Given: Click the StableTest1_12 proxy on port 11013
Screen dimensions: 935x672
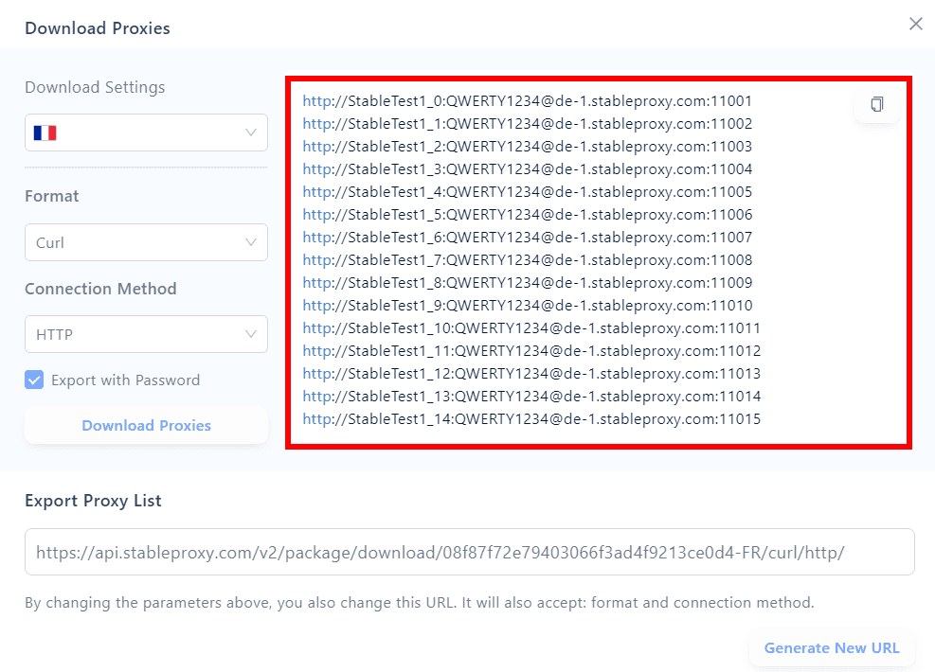Looking at the screenshot, I should (530, 374).
